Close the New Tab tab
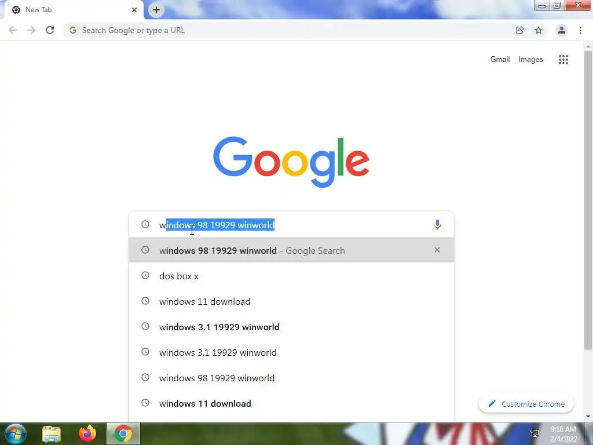593x445 pixels. pos(134,10)
